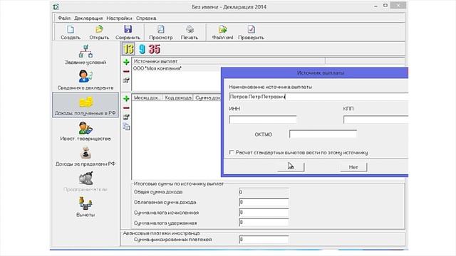
Task: Add income row with green plus
Action: click(126, 98)
